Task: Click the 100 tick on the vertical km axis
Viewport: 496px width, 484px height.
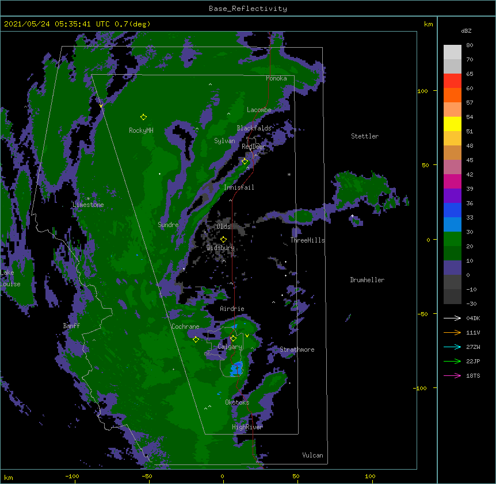Action: pos(422,91)
